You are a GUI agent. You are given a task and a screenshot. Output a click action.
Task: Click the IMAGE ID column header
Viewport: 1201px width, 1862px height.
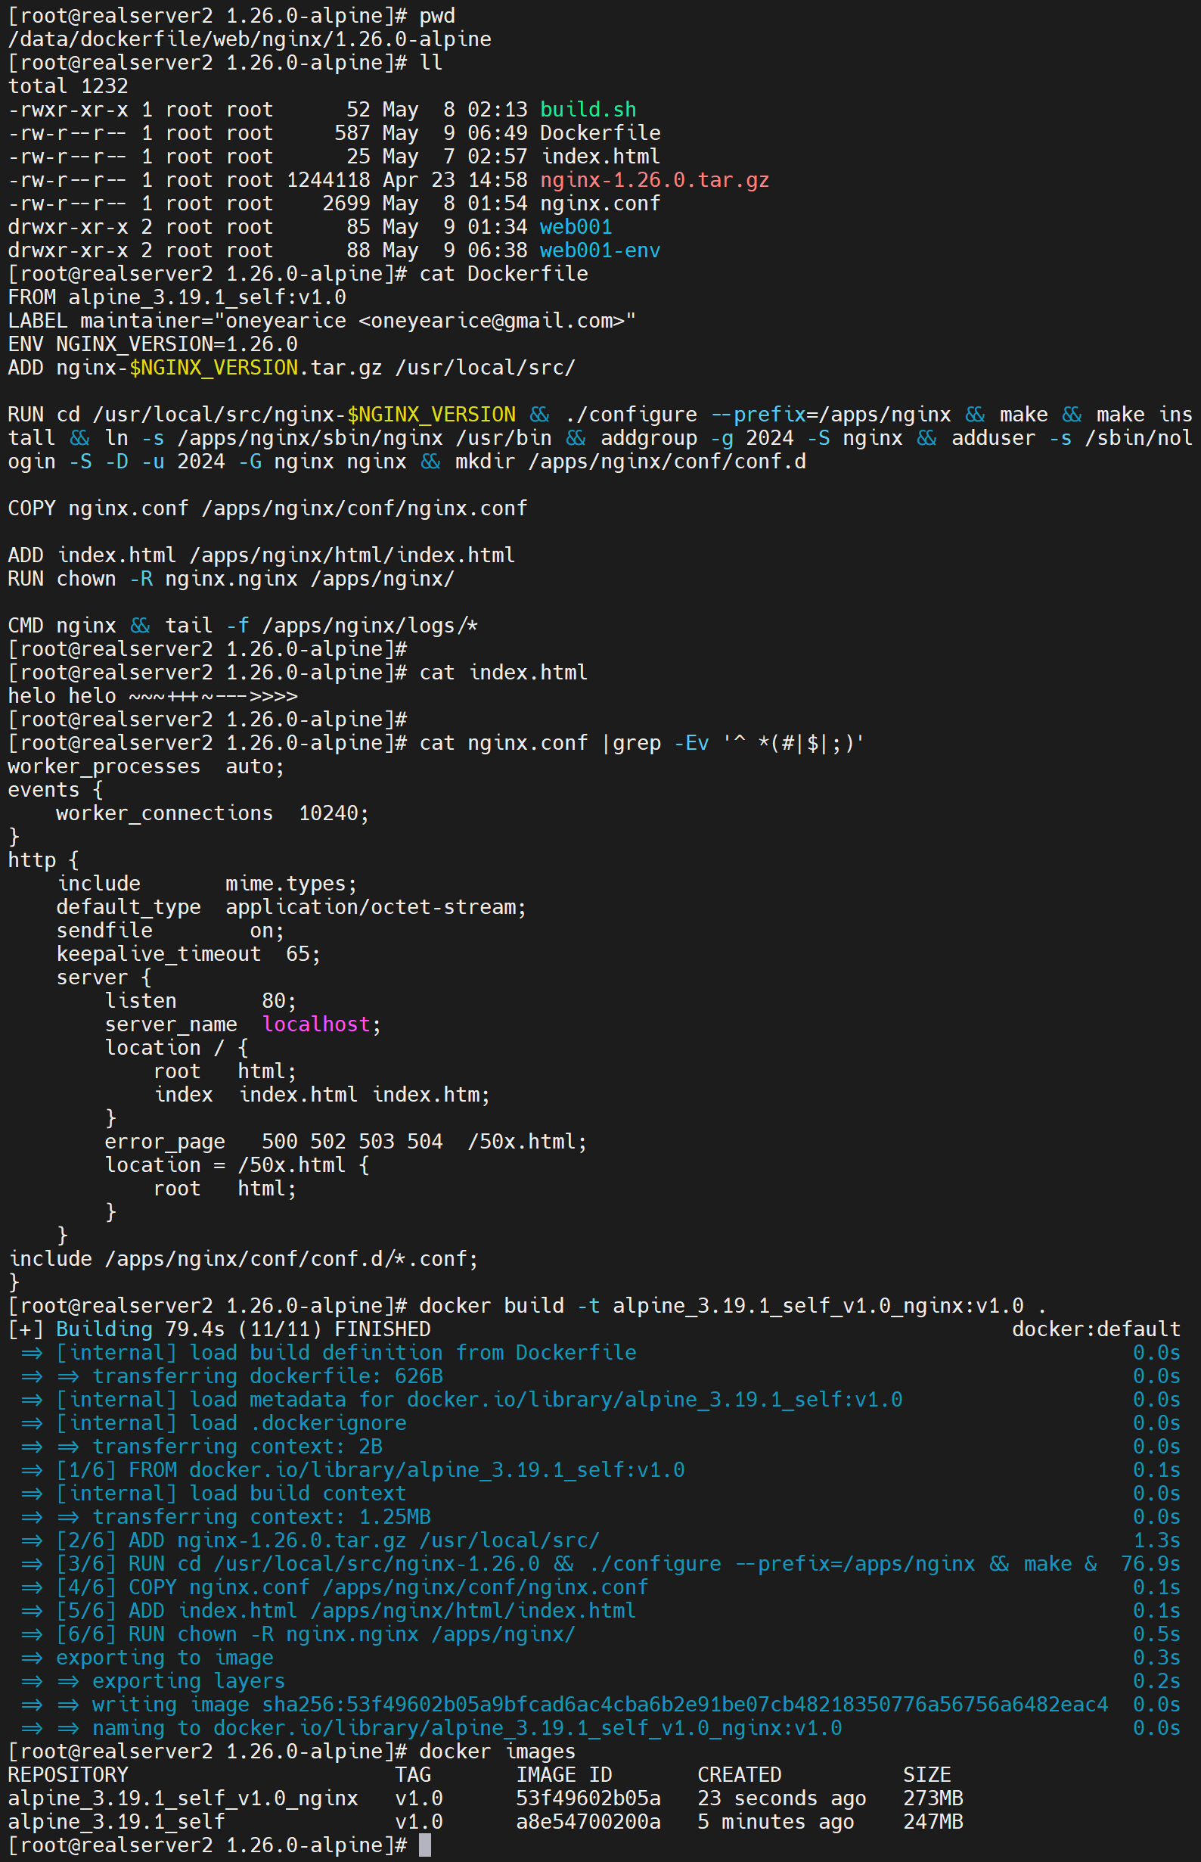563,1775
